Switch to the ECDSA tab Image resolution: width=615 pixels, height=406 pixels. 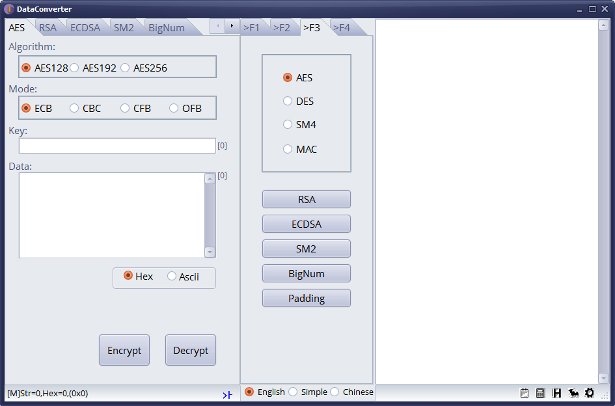85,27
